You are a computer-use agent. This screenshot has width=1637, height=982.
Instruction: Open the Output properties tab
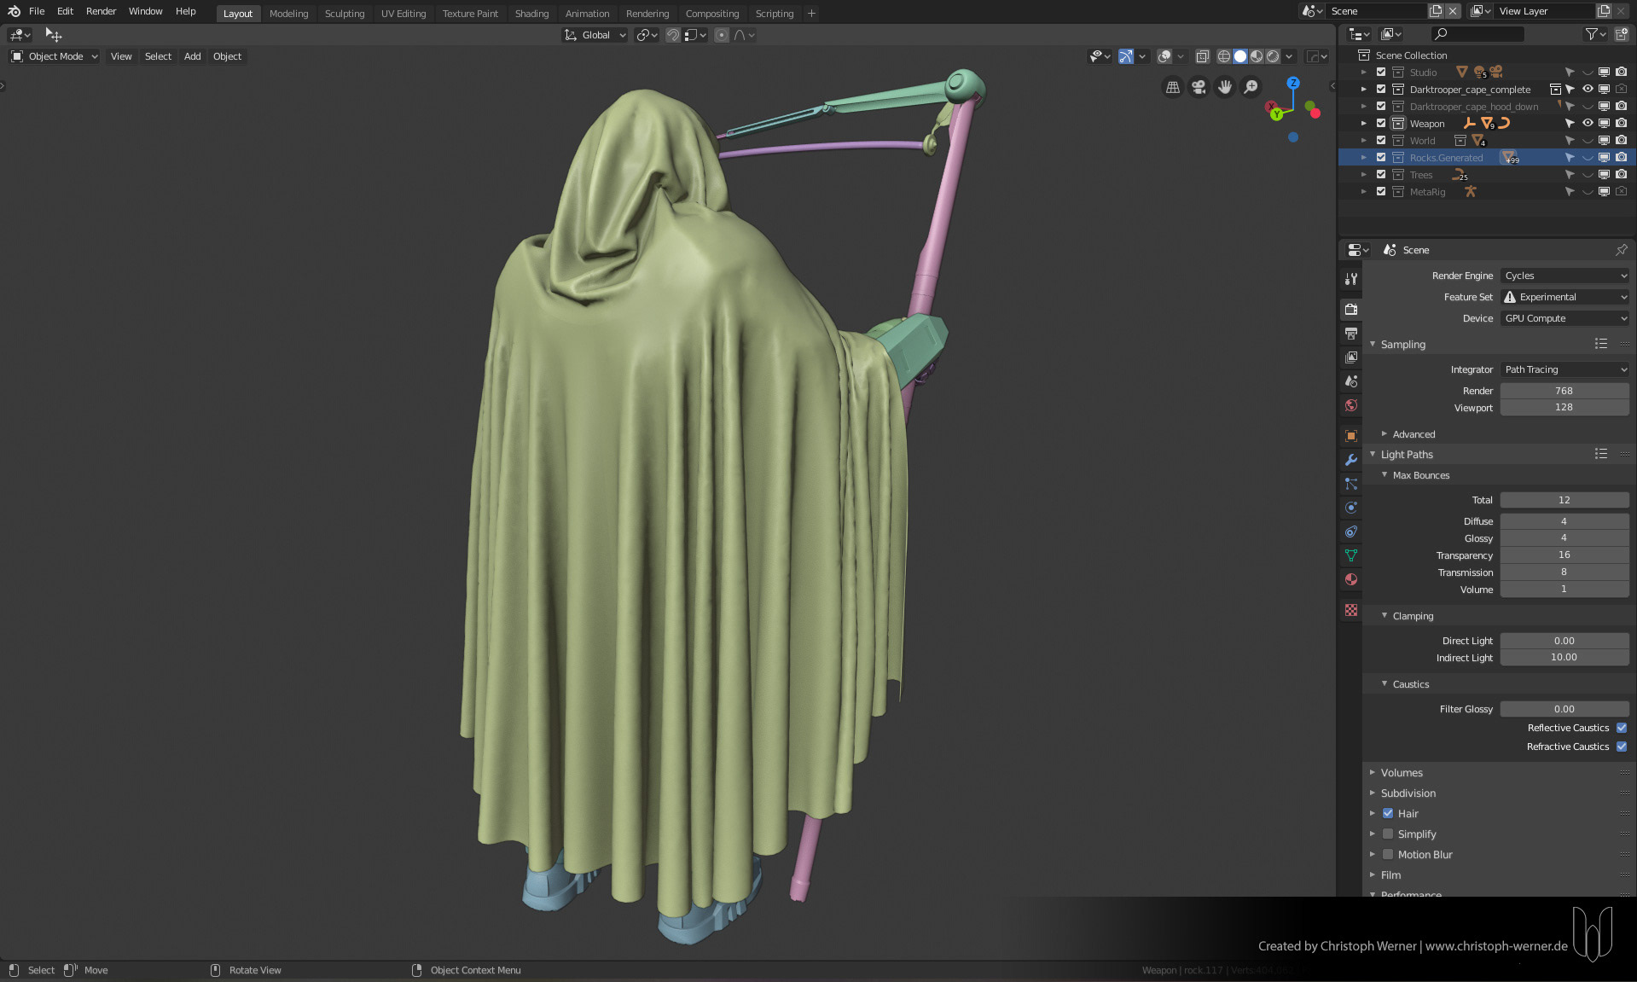pyautogui.click(x=1351, y=333)
